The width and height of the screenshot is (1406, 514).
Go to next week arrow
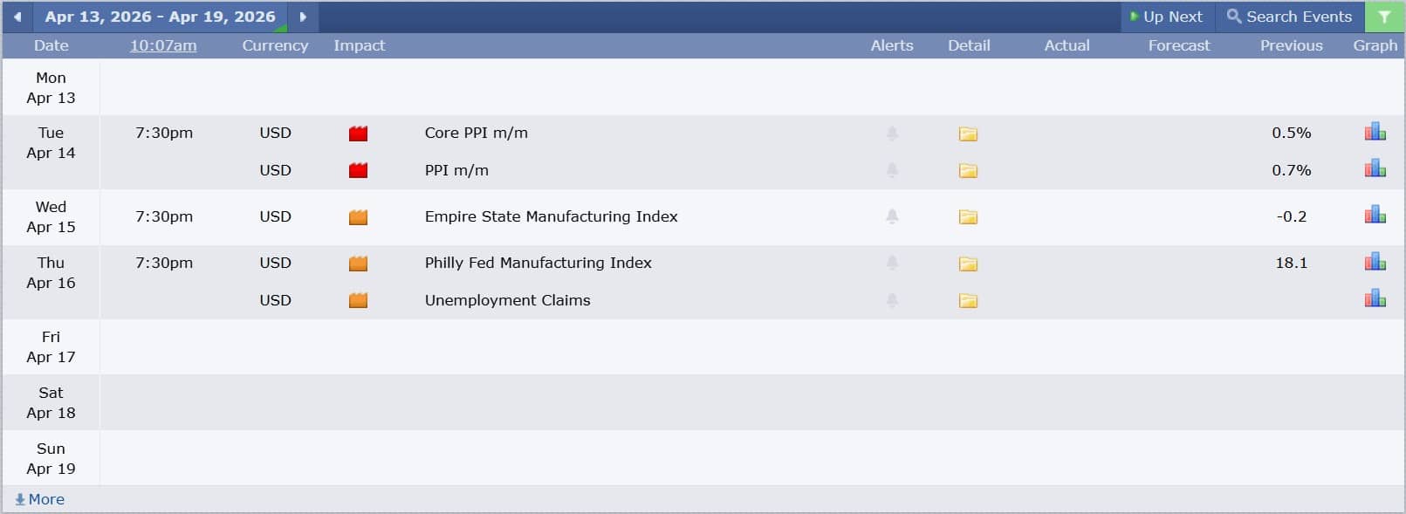coord(303,17)
